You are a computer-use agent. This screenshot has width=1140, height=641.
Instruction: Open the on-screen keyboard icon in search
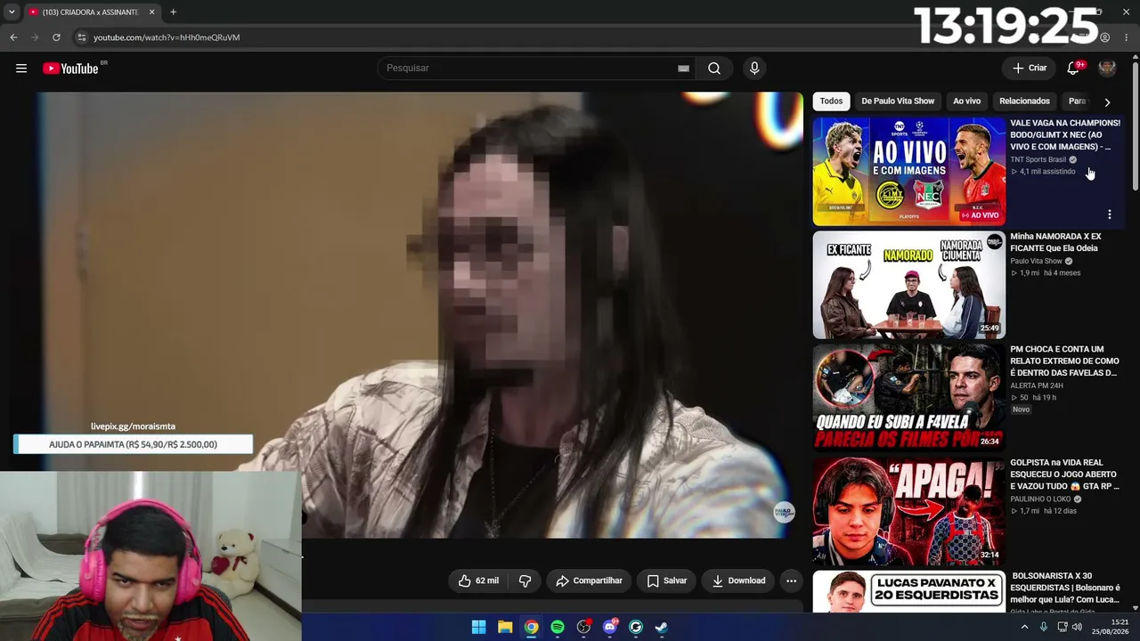[x=683, y=69]
